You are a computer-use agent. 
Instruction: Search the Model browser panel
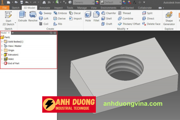(x=51, y=33)
